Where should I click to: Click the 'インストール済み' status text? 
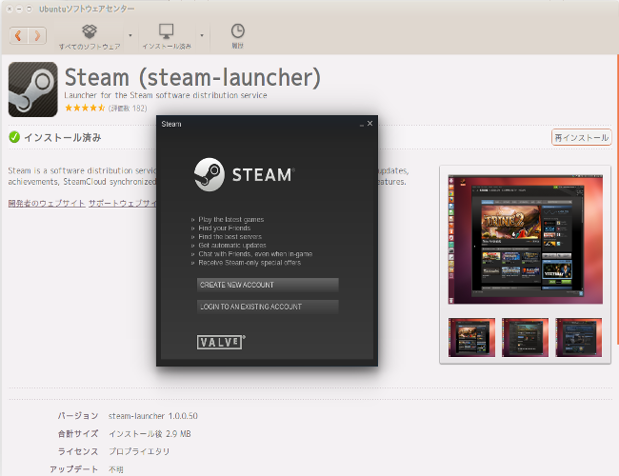63,138
